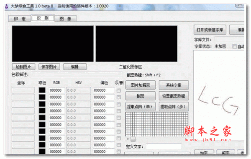Tick the 添/删 checkbox in eighth row
The image size is (251, 159).
(119, 138)
